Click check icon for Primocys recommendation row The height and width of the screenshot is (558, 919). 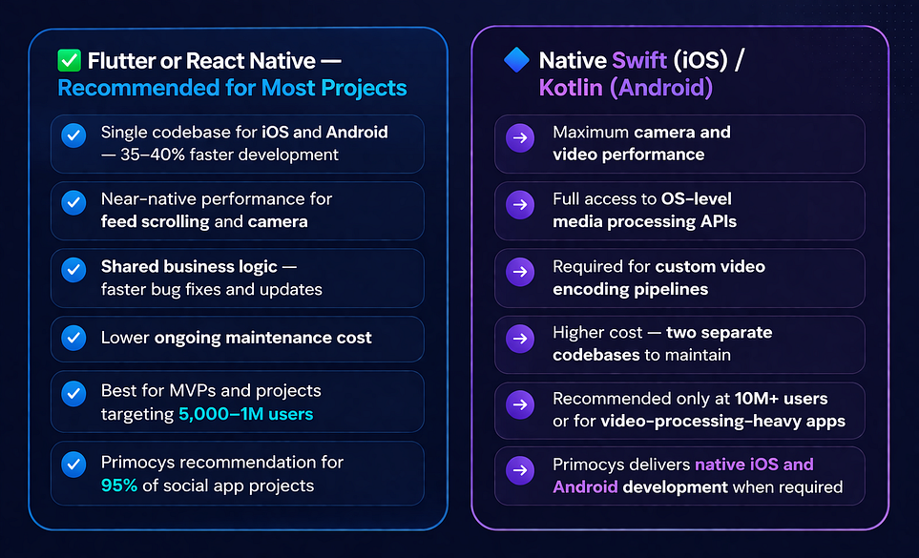click(73, 465)
